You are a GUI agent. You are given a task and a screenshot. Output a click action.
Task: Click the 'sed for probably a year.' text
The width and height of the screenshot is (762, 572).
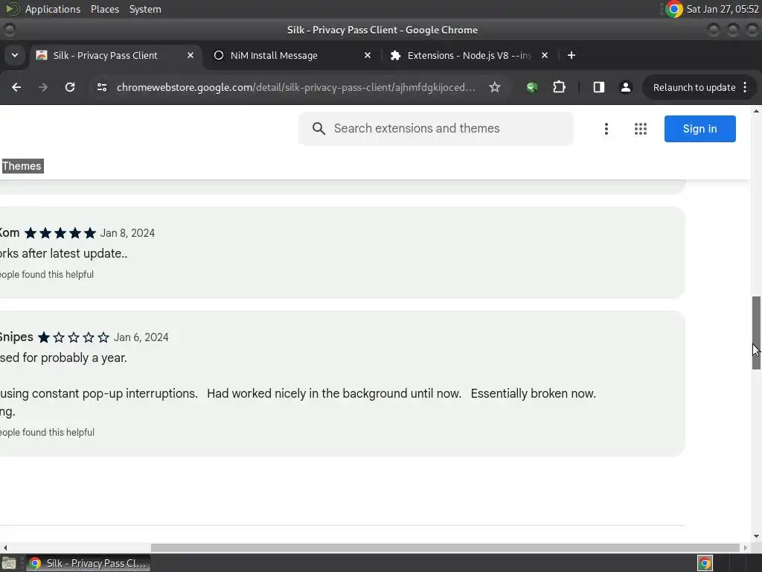click(63, 358)
